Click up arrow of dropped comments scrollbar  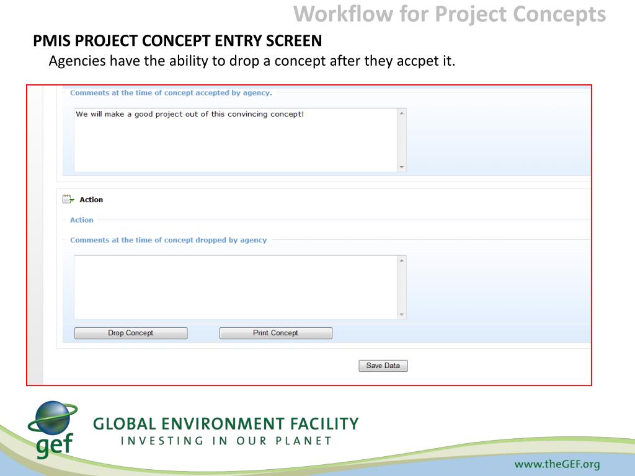[x=402, y=261]
